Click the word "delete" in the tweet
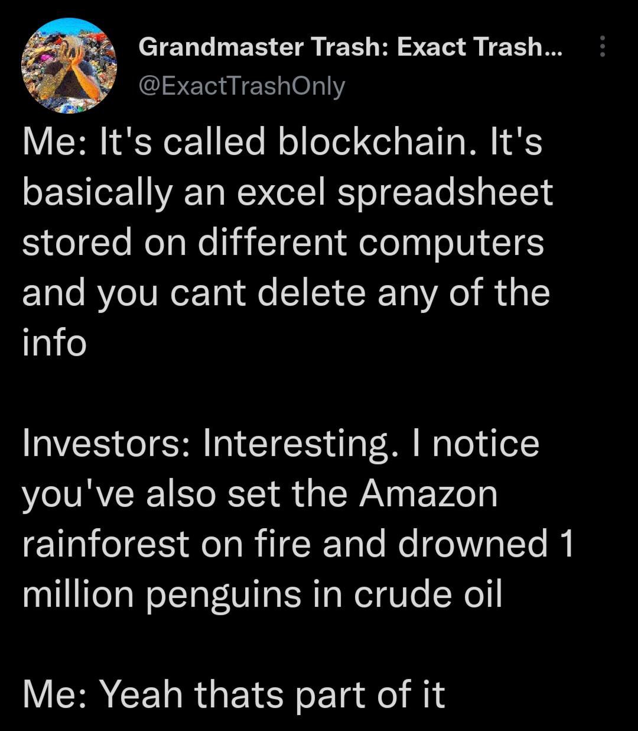This screenshot has height=731, width=638. coord(311,292)
